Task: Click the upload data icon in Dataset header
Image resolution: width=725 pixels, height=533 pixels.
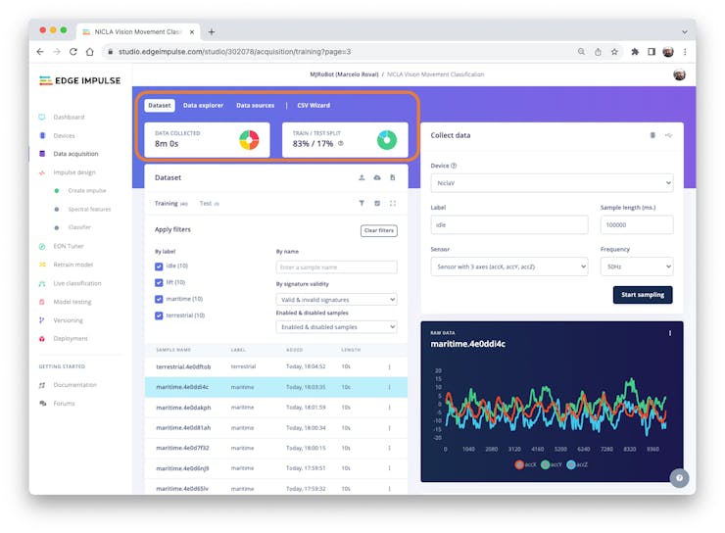Action: [x=362, y=177]
